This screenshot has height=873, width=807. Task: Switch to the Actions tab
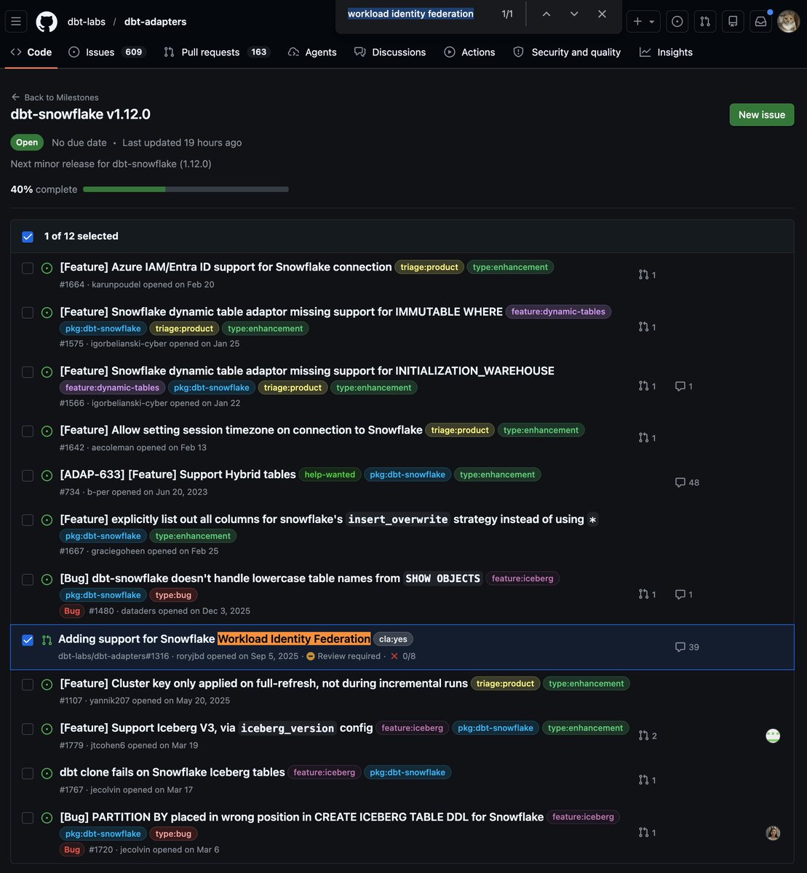469,52
